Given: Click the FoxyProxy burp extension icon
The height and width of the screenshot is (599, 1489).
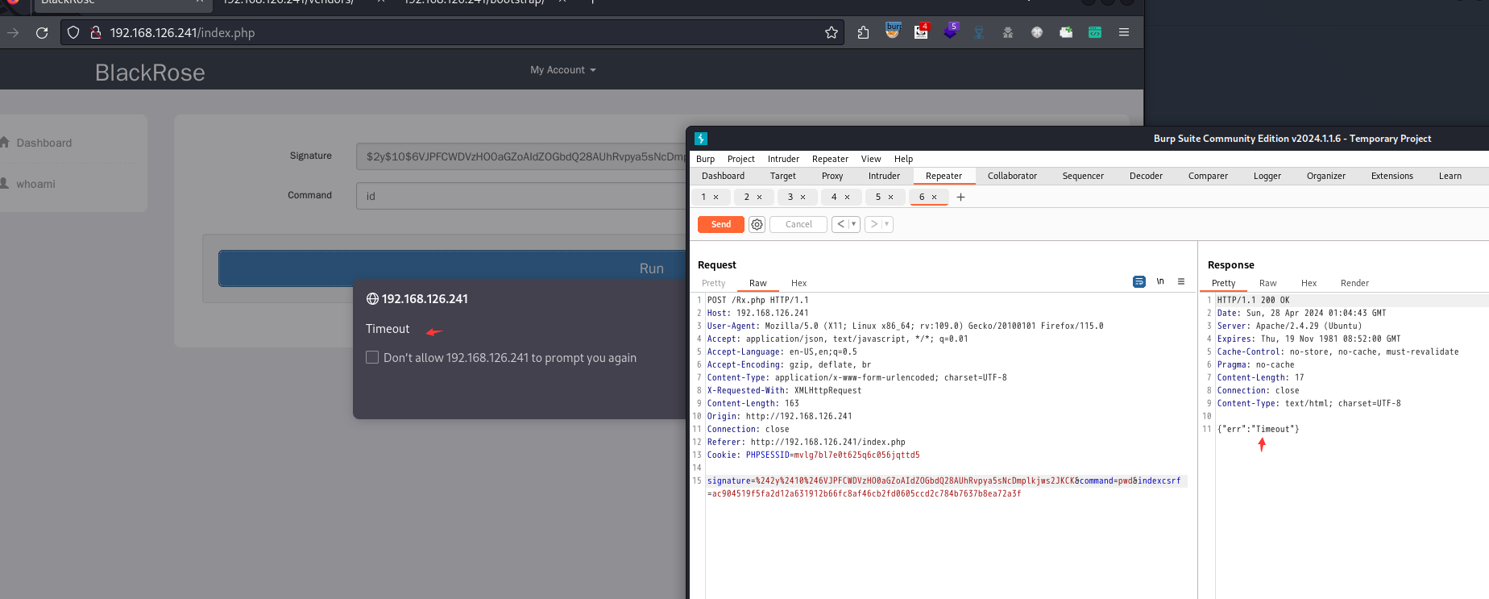Looking at the screenshot, I should tap(893, 31).
